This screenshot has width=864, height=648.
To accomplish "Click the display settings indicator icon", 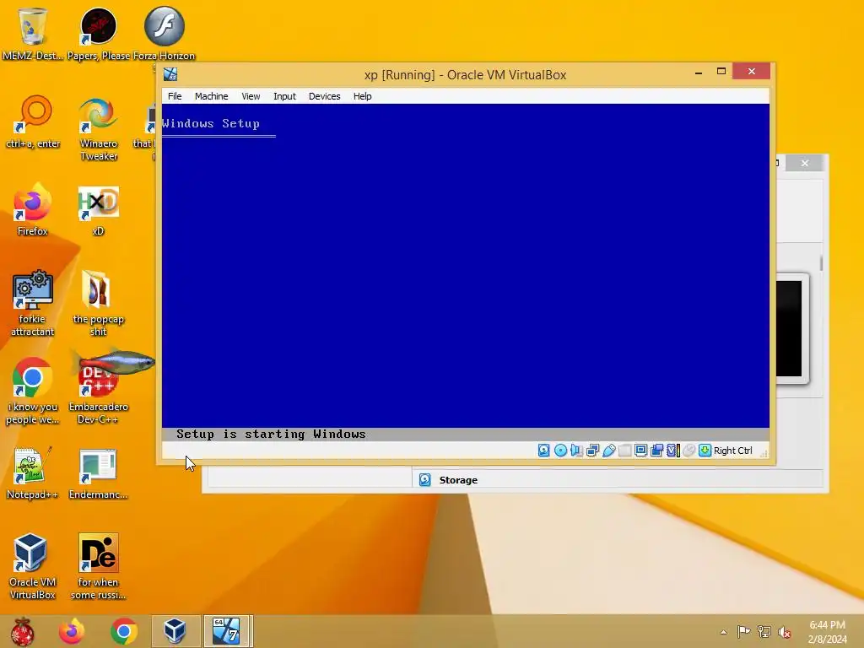I will (641, 451).
